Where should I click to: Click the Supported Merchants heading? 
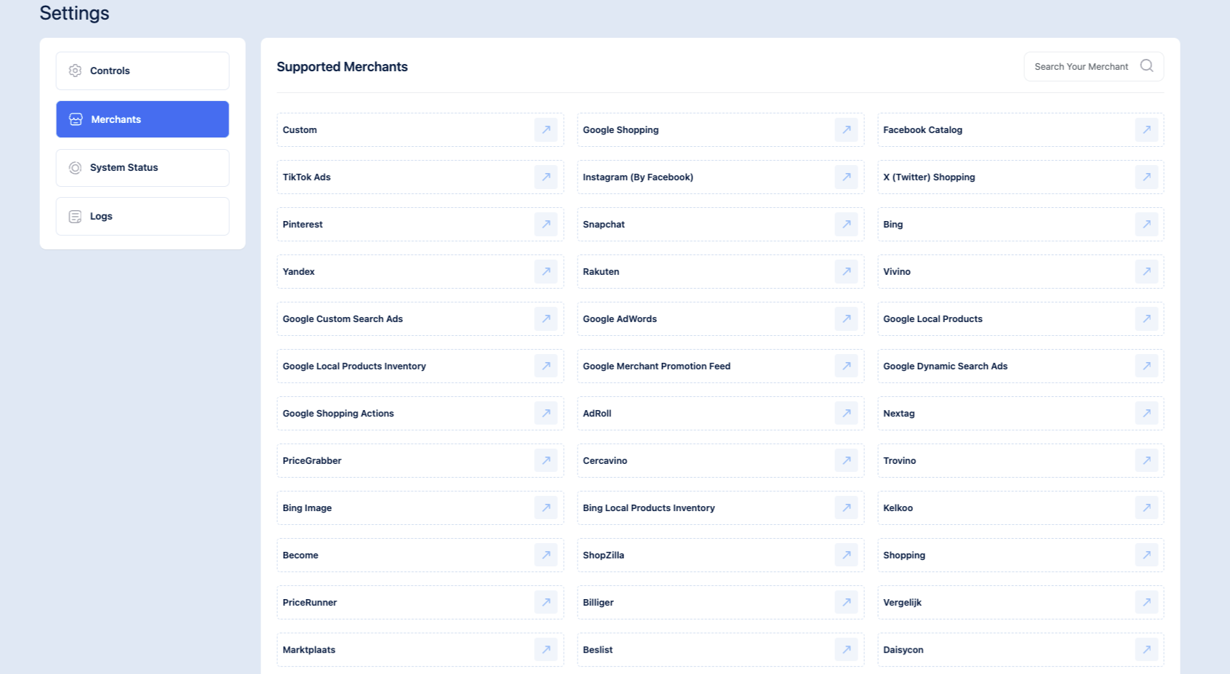pyautogui.click(x=342, y=67)
